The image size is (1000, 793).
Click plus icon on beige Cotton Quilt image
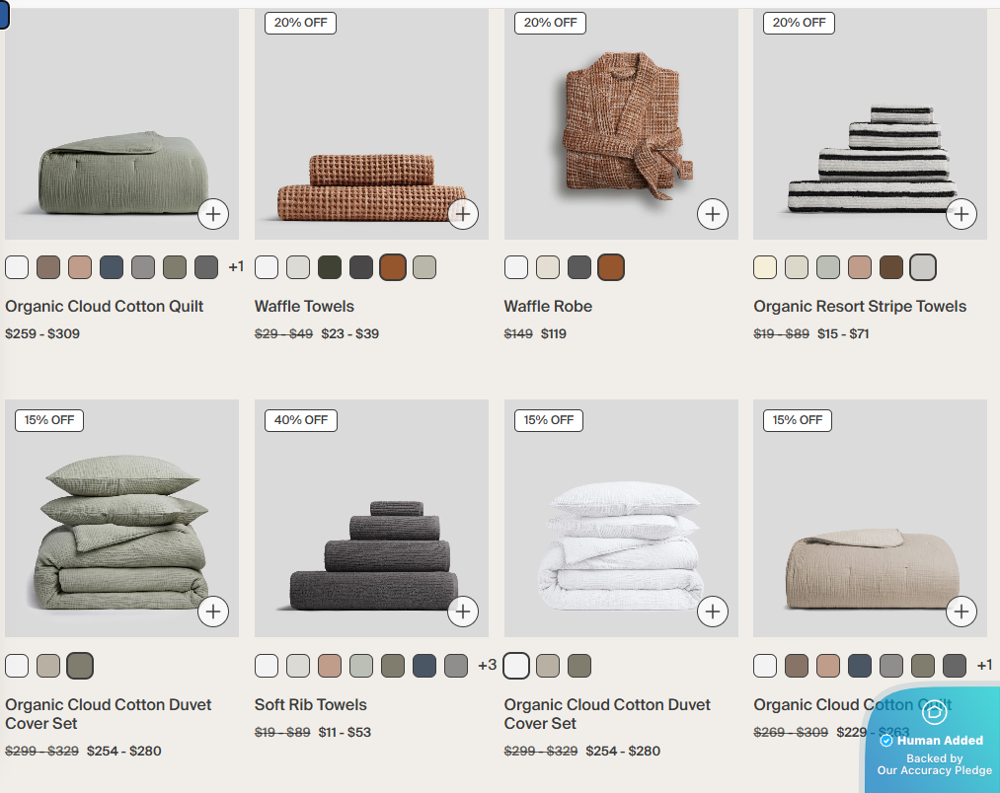[x=962, y=612]
